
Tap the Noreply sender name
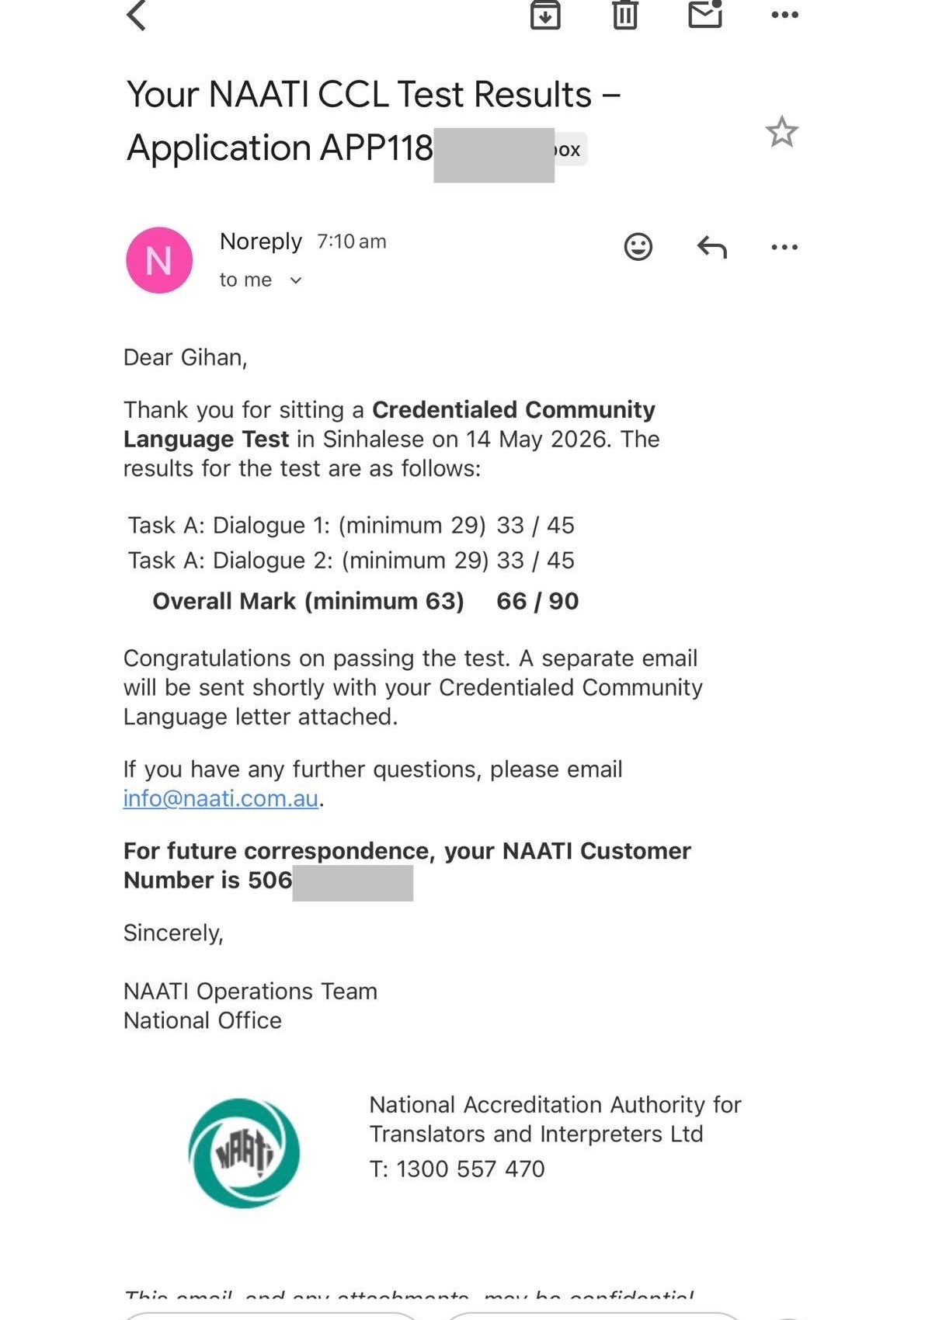click(x=261, y=241)
